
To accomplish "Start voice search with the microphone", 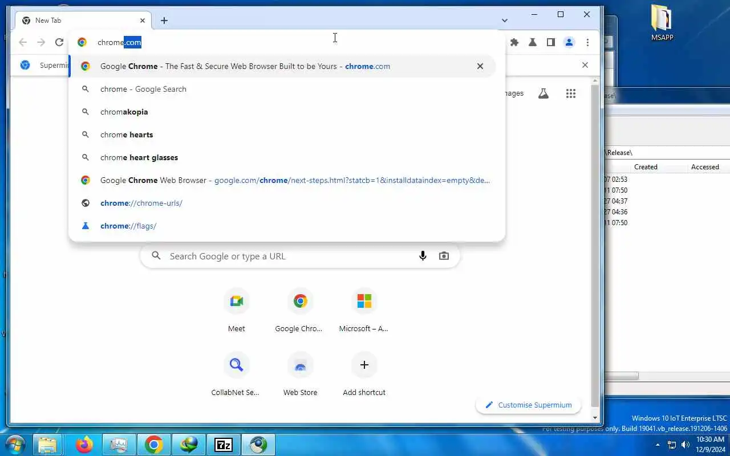I will [x=423, y=256].
